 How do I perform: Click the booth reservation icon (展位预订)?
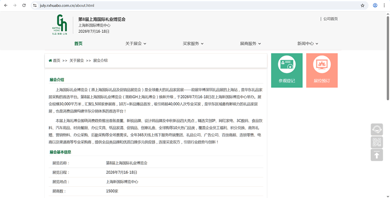coord(322,65)
